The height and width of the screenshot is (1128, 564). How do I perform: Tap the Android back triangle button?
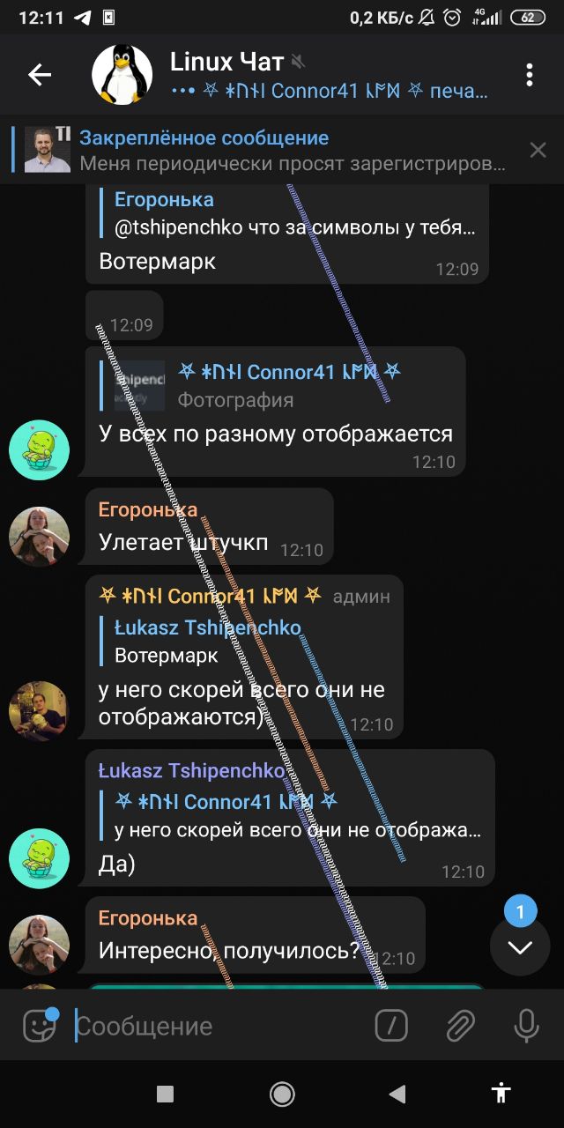coord(397,1095)
